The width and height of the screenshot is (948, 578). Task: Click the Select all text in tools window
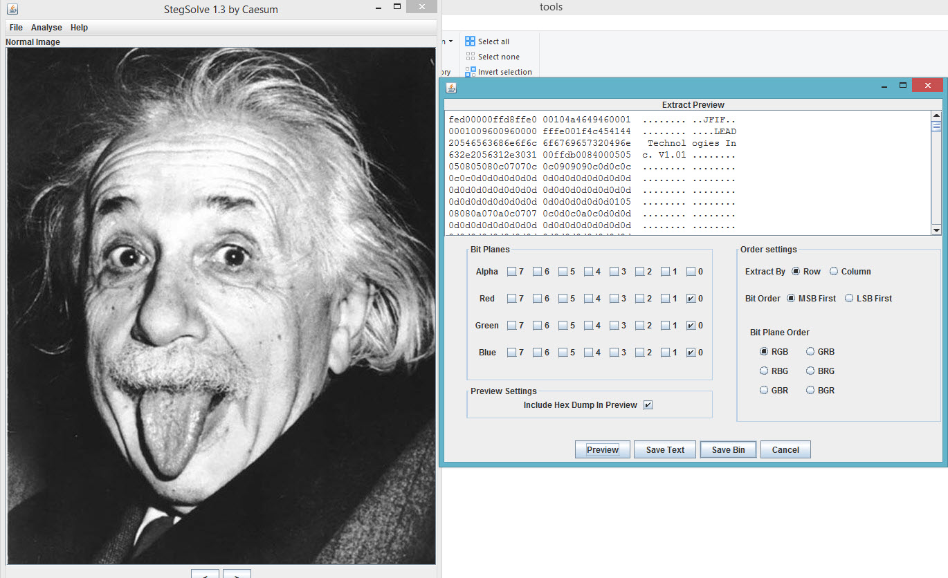493,41
